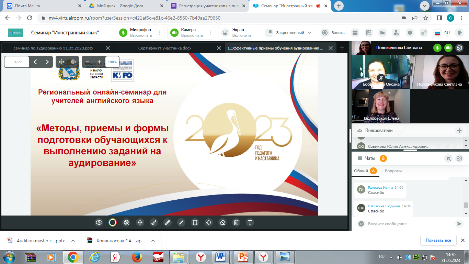This screenshot has width=469, height=264.
Task: Click the fit-to-width presentation icon
Action: [73, 62]
